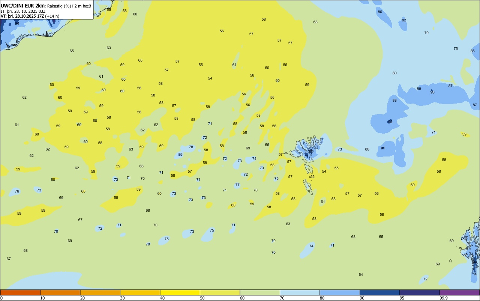Click the humidity value 64 on the map
The width and height of the screenshot is (480, 301).
pyautogui.click(x=361, y=275)
